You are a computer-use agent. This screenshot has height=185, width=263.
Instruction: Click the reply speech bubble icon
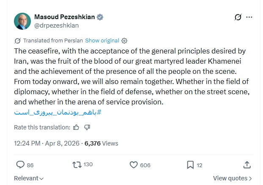coord(20,165)
